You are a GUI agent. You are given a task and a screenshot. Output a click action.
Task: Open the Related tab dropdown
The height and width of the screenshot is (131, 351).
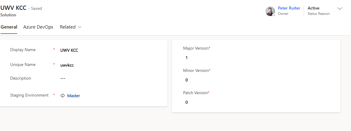(x=71, y=27)
